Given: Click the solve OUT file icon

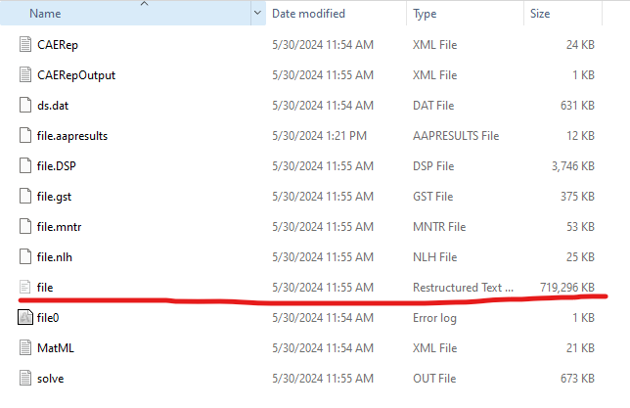Looking at the screenshot, I should tap(26, 378).
